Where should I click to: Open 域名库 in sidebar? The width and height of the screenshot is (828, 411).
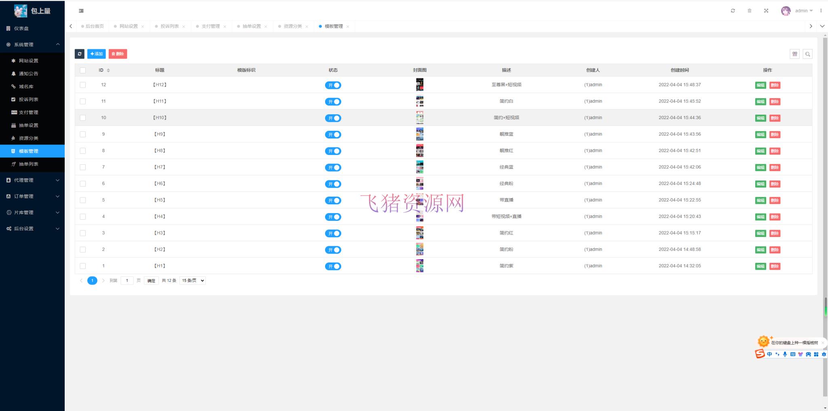pos(32,86)
